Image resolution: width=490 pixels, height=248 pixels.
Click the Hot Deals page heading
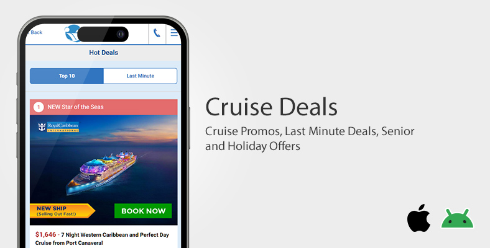click(103, 53)
